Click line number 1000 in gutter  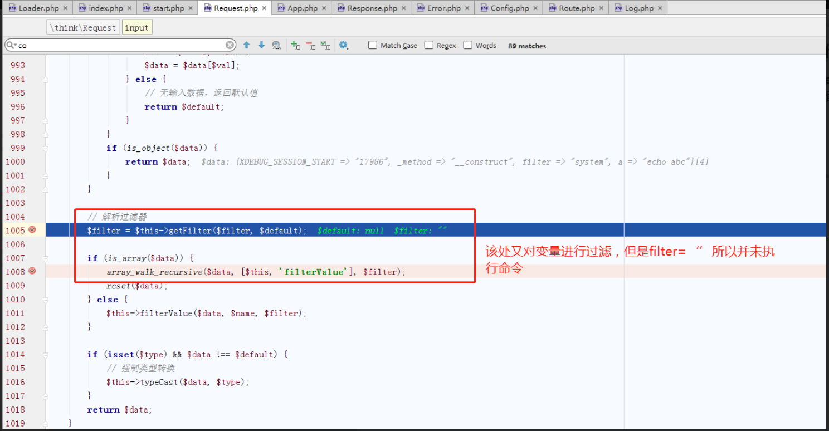tap(15, 161)
